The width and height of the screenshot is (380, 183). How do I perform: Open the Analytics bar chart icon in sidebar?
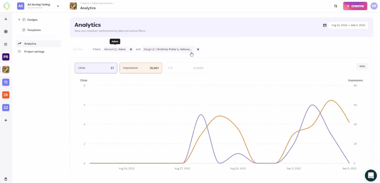6,19
